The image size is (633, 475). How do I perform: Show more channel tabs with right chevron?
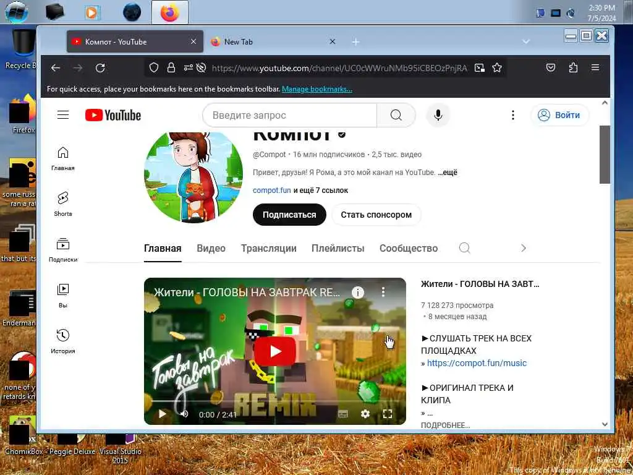click(x=523, y=248)
